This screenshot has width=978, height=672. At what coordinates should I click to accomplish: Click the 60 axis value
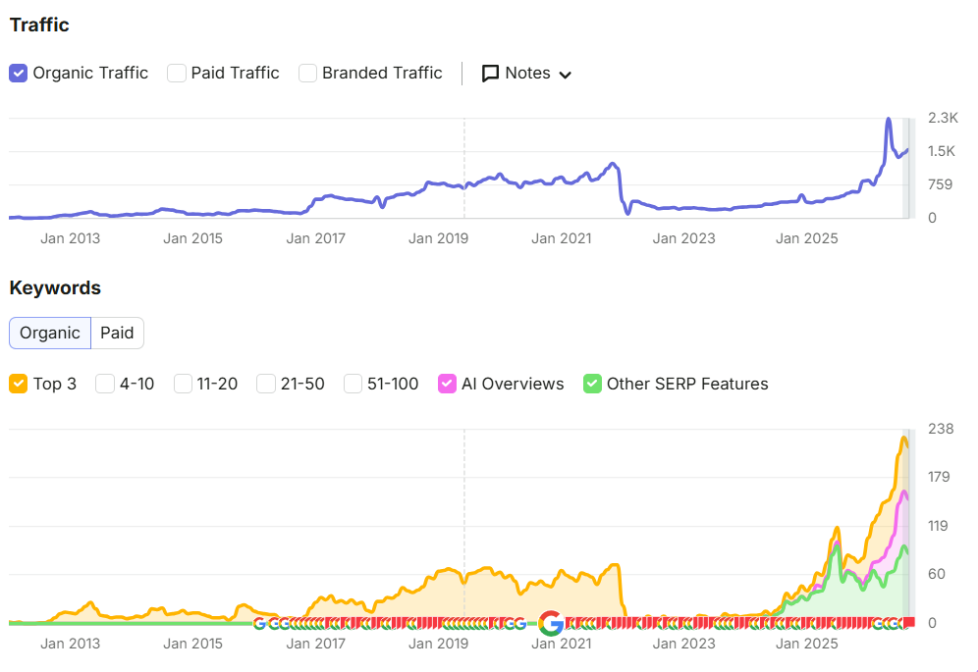[x=936, y=574]
